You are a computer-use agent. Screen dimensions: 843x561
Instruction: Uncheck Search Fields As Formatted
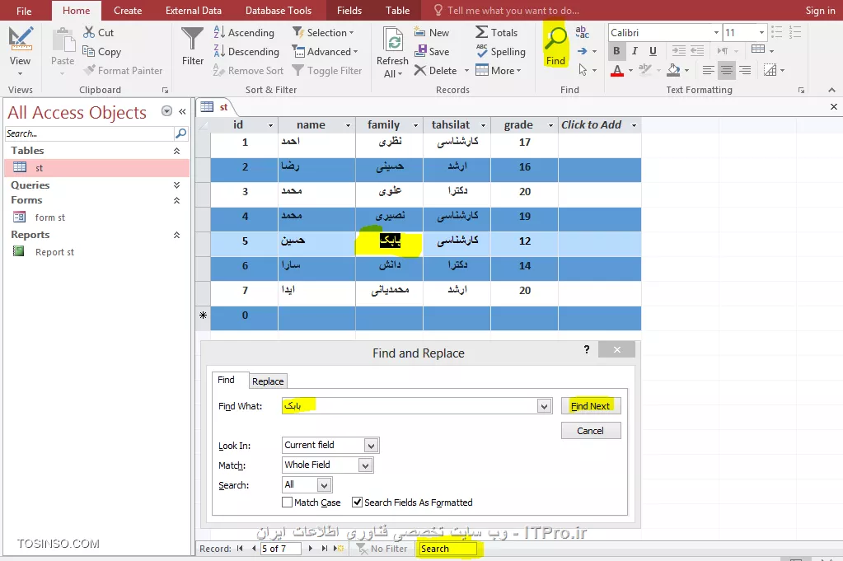(357, 503)
